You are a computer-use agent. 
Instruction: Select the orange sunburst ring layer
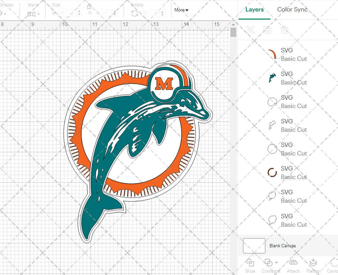tap(272, 173)
